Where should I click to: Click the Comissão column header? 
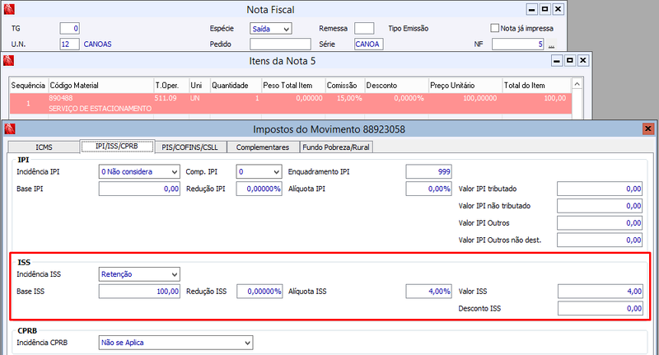tap(344, 86)
